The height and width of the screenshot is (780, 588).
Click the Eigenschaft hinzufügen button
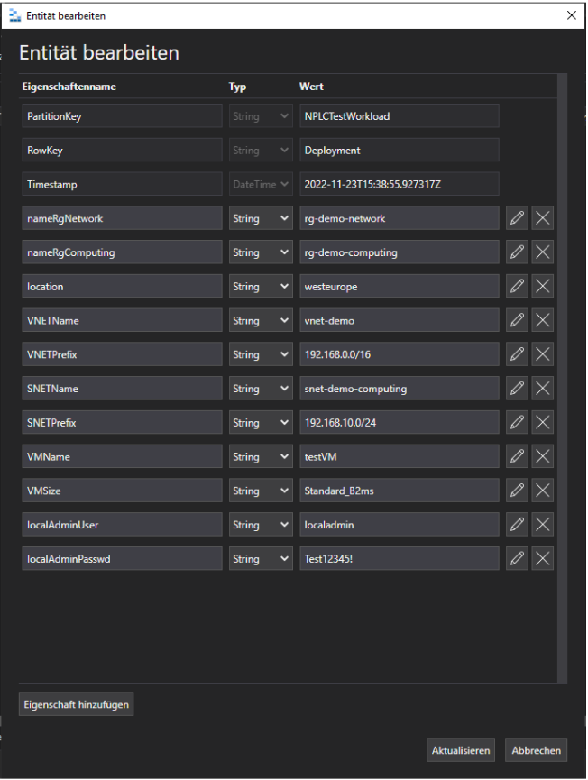pyautogui.click(x=76, y=703)
